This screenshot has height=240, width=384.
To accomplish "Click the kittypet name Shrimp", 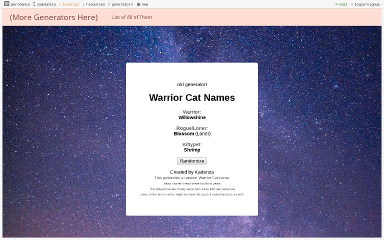I will tap(191, 149).
